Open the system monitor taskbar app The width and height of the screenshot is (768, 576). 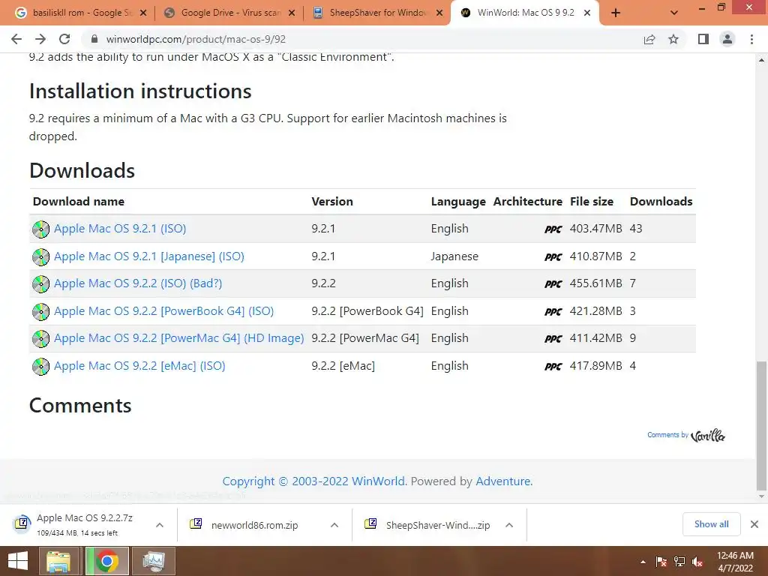153,561
